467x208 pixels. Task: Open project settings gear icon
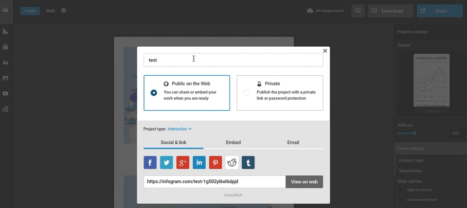tap(64, 11)
